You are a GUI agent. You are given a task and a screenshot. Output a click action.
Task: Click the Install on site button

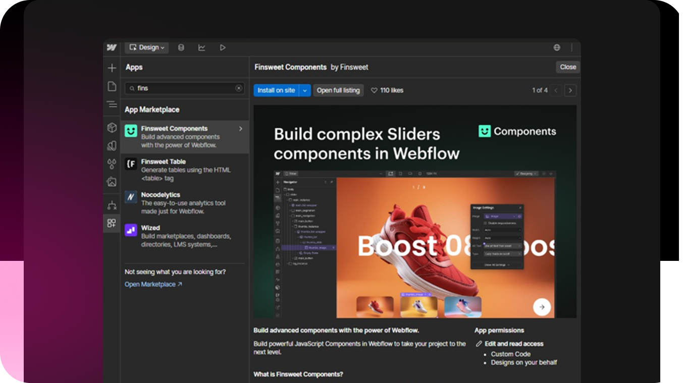point(276,90)
